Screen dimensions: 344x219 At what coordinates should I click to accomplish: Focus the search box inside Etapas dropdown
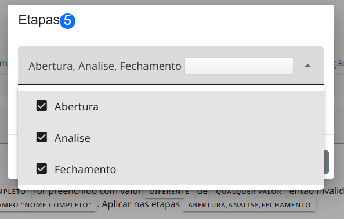pyautogui.click(x=239, y=66)
